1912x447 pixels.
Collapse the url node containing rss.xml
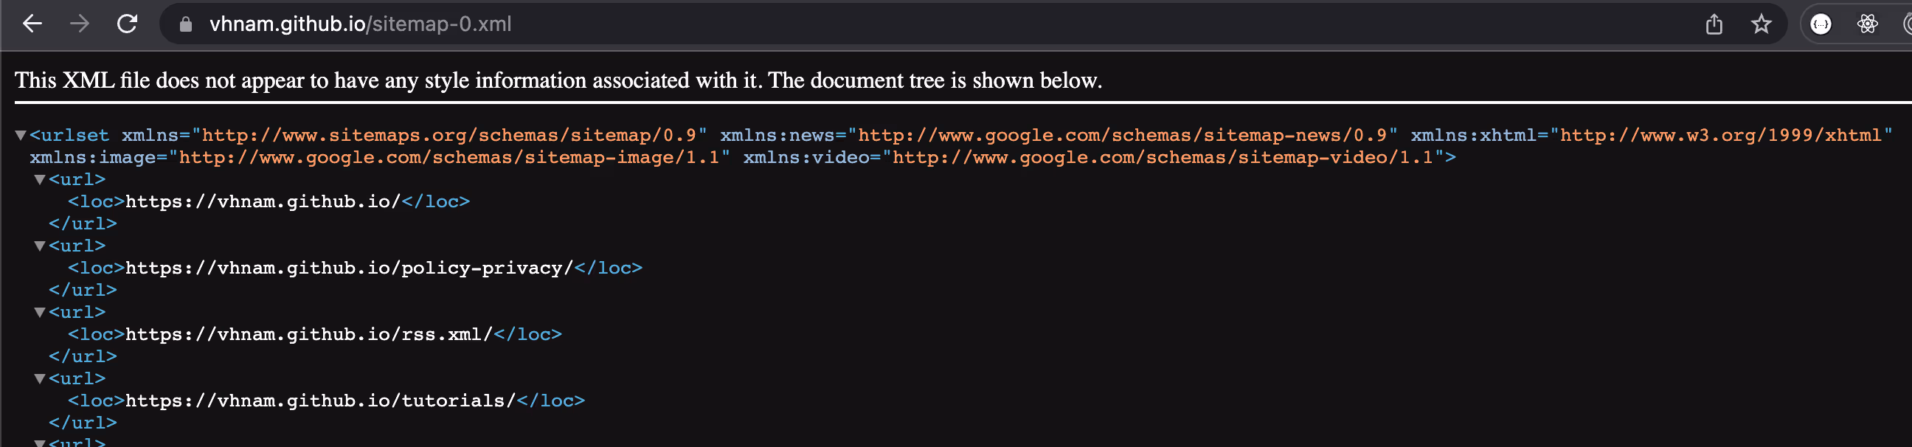click(40, 313)
